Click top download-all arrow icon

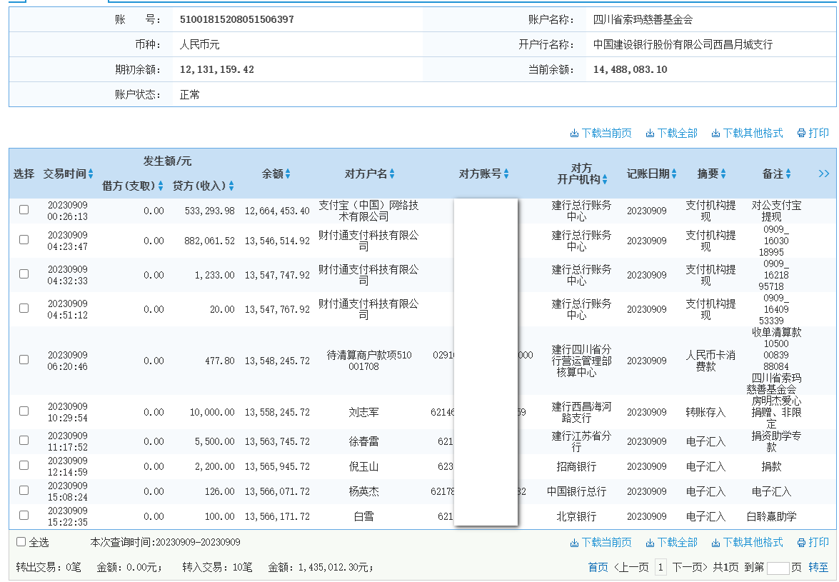(x=650, y=134)
